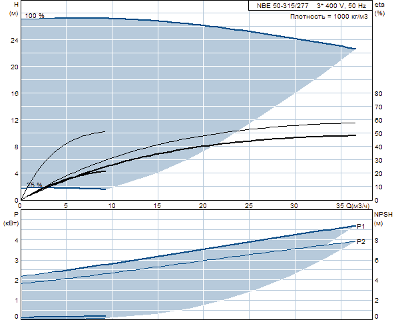Click the P (кВт) power axis title
Image resolution: width=394 pixels, height=320 pixels.
[x=11, y=219]
